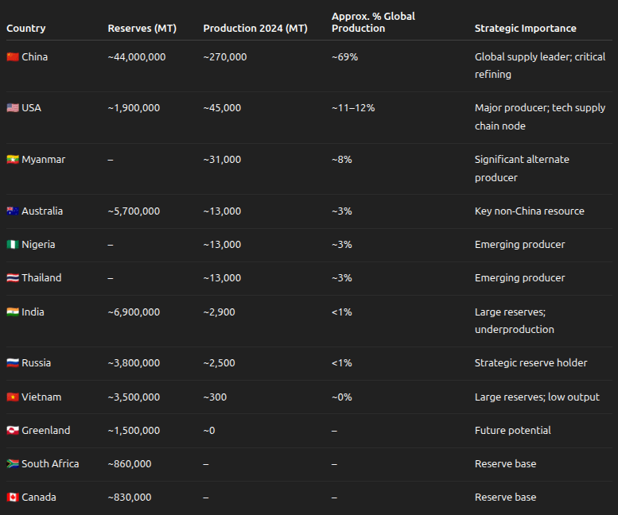The width and height of the screenshot is (618, 515).
Task: Click the Country column header
Action: coord(26,29)
